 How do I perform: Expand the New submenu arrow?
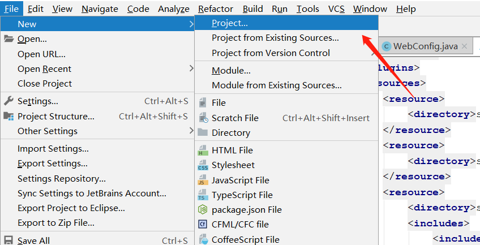click(191, 24)
